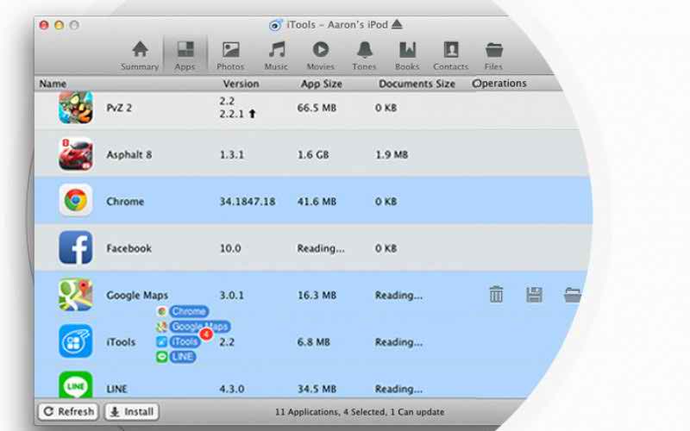Click the Asphalt 8 app icon

pos(76,154)
